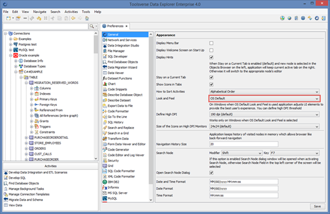This screenshot has width=330, height=214.
Task: Click the Navigation History Size field
Action: point(244,144)
